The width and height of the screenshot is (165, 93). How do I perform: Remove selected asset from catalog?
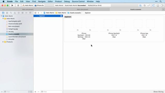coord(38,92)
